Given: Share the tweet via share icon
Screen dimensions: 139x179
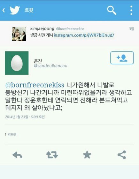Looking at the screenshot, I should [x=122, y=155].
